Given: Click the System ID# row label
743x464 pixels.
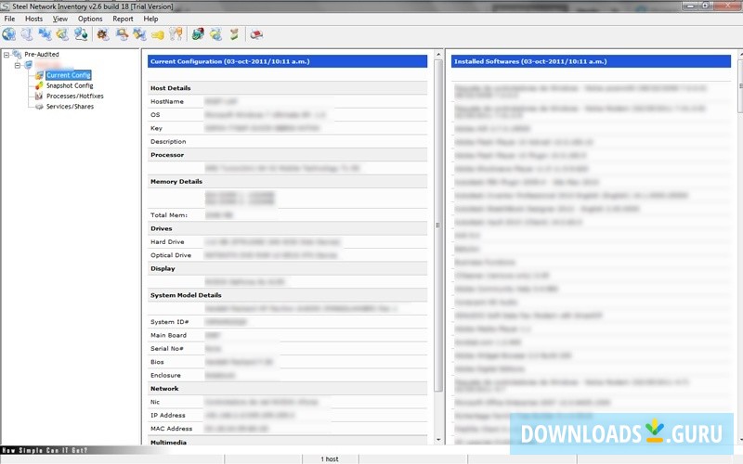Looking at the screenshot, I should click(170, 321).
